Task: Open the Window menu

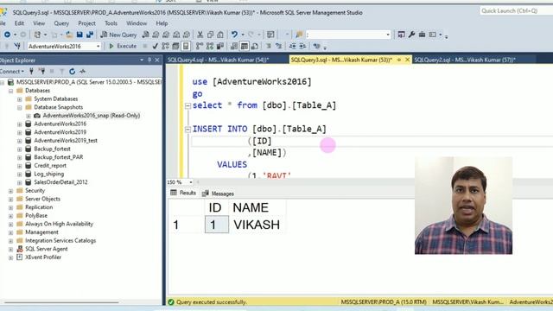Action: [137, 23]
